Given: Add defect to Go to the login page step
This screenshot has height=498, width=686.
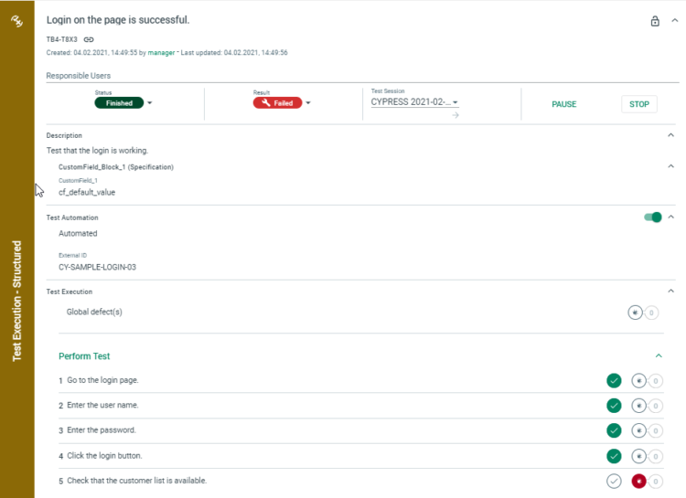Looking at the screenshot, I should 638,381.
